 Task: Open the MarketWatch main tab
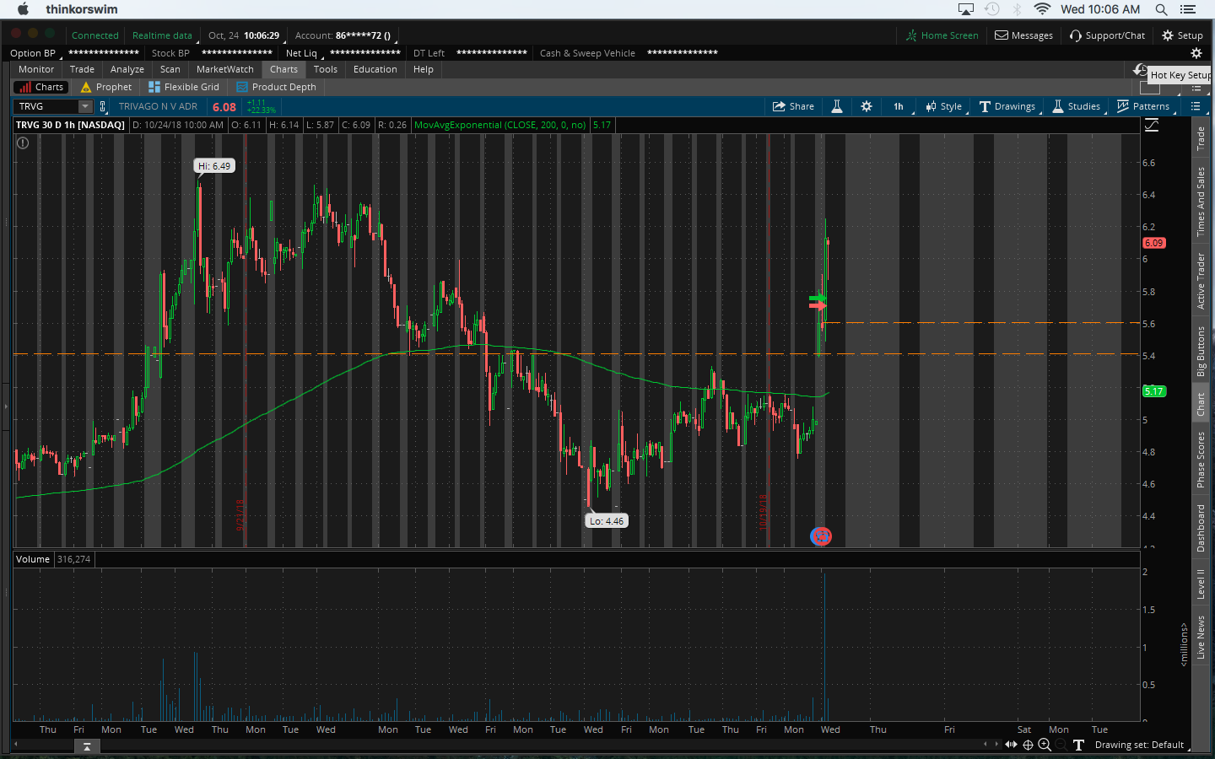pos(225,69)
